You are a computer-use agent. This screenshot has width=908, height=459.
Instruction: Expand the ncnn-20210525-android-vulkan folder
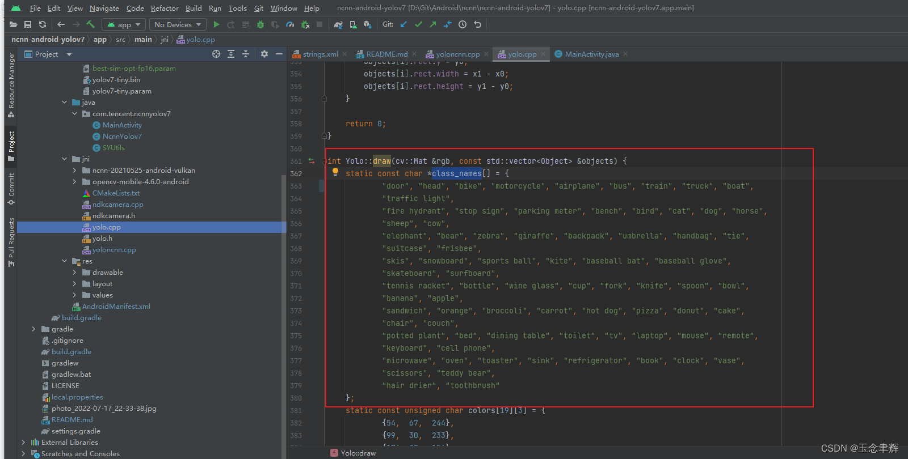pos(74,171)
